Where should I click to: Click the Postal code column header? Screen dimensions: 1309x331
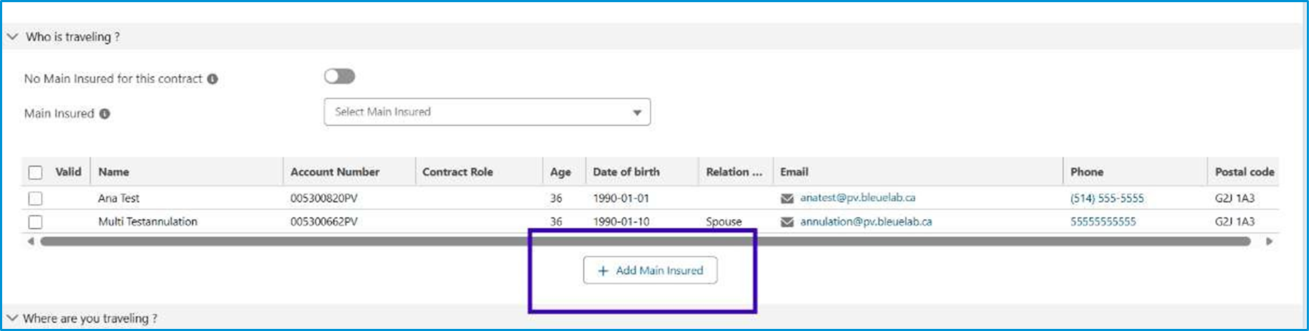click(x=1244, y=172)
